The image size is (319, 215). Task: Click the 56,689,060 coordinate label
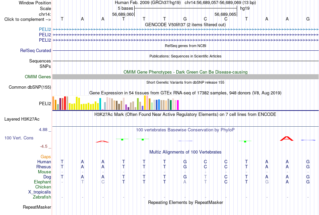(123, 14)
